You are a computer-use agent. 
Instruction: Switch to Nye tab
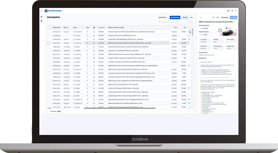coord(191,17)
